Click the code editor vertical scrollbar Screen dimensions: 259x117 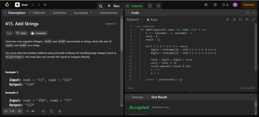(256, 47)
